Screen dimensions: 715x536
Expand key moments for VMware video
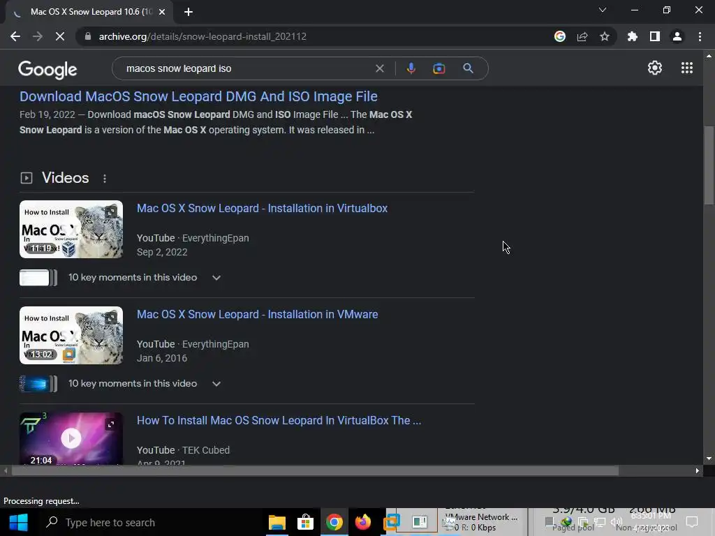[216, 384]
